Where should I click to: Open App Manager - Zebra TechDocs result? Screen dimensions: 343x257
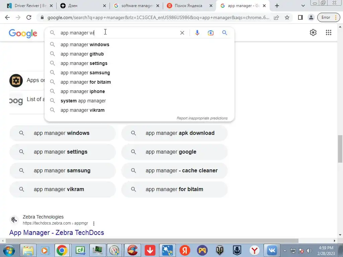tap(57, 233)
